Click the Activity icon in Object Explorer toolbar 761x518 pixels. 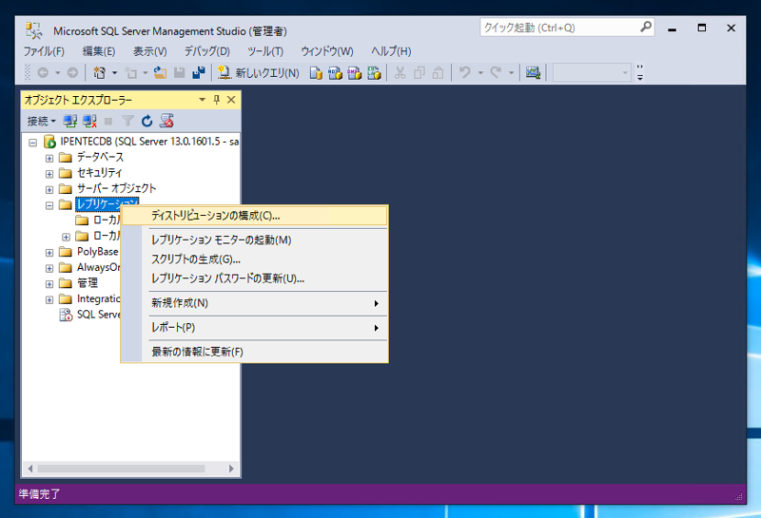coord(166,121)
